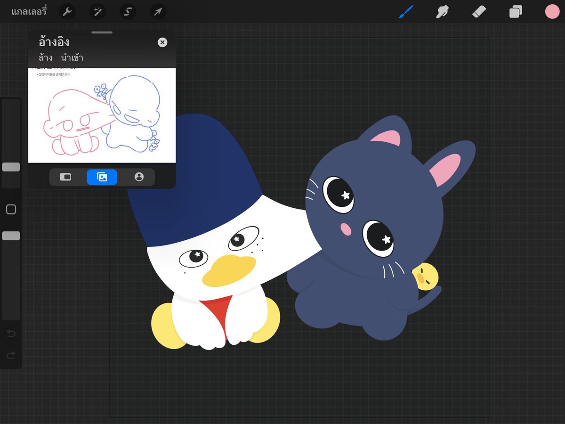Open the Gallery (แกลเลอรี่) link

click(29, 12)
